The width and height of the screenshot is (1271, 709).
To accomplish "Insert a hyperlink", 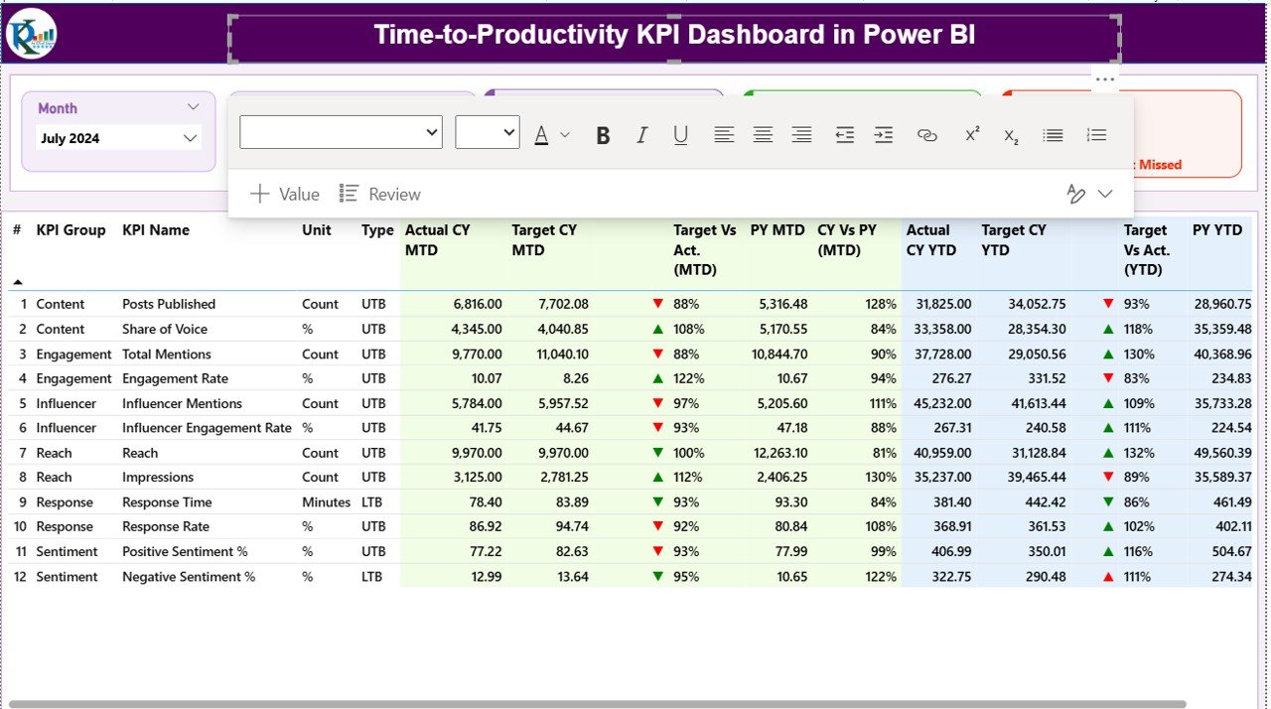I will tap(927, 134).
